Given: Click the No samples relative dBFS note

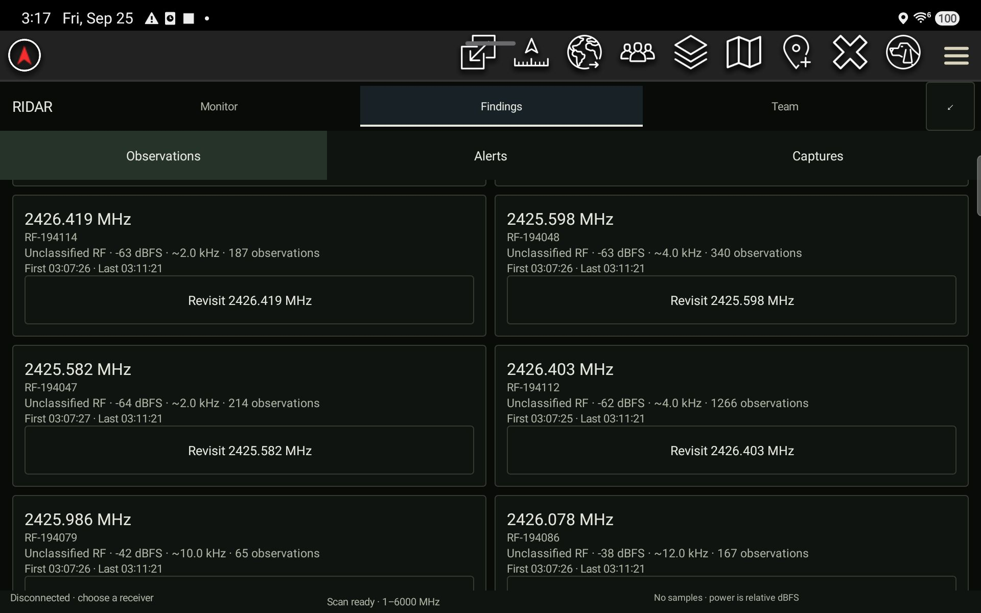Looking at the screenshot, I should (x=726, y=598).
